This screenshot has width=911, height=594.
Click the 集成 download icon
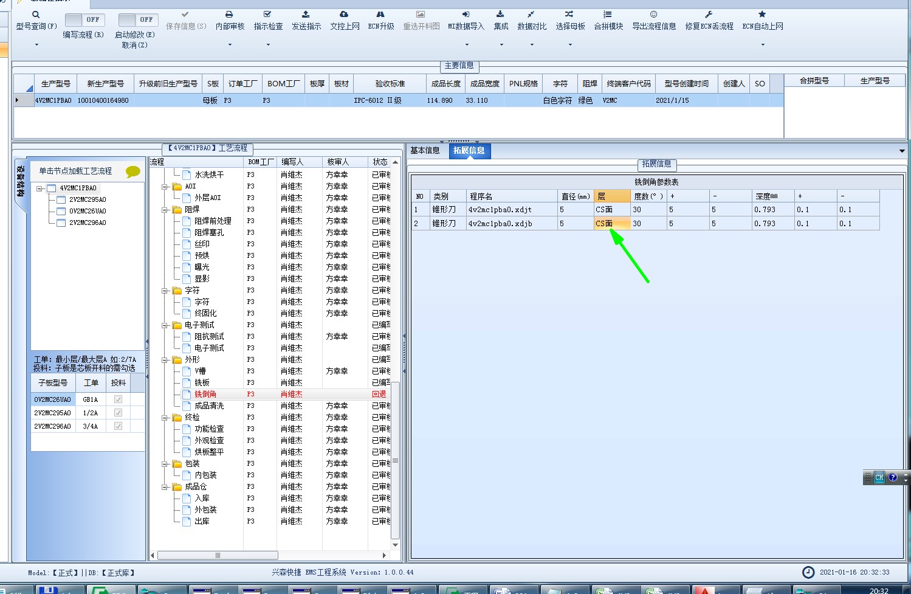(500, 14)
